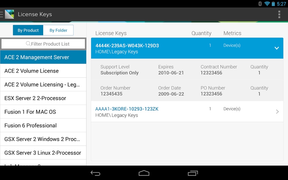This screenshot has width=288, height=180.
Task: Switch to the By Folder view
Action: 58,30
